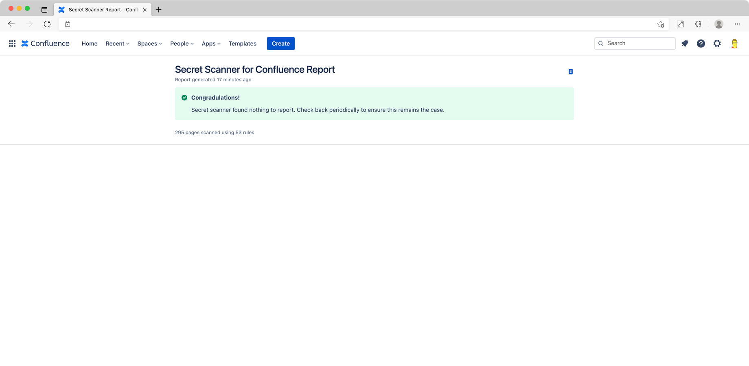This screenshot has height=366, width=749.
Task: Open a new browser tab
Action: click(159, 10)
